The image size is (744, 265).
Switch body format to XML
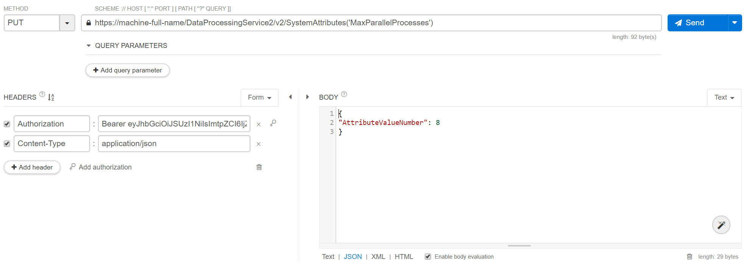(378, 257)
